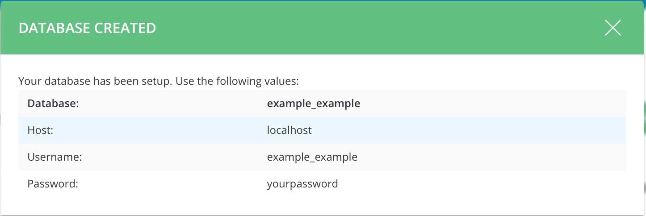The height and width of the screenshot is (216, 646).
Task: Select the bold example_example database name value
Action: point(313,104)
